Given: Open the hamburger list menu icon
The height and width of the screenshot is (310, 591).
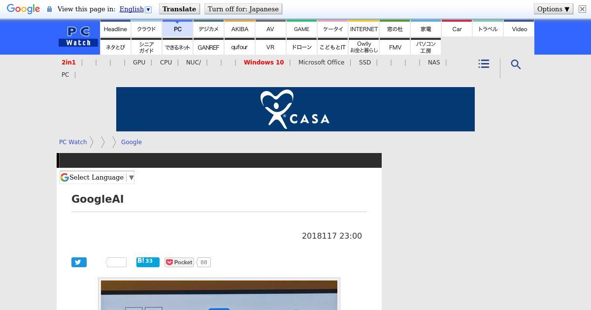Looking at the screenshot, I should (x=484, y=64).
